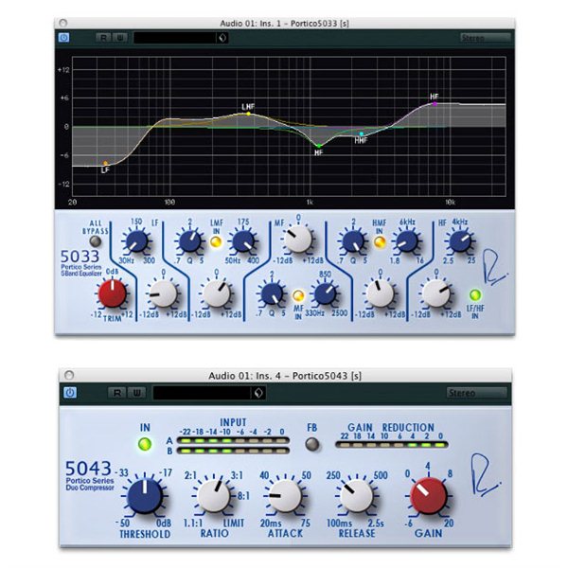Screen dimensions: 568x568
Task: Select the LMF node on the EQ curve
Action: [x=249, y=113]
